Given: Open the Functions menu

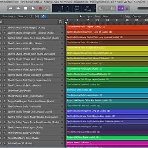Looking at the screenshot, I should point(9,16).
